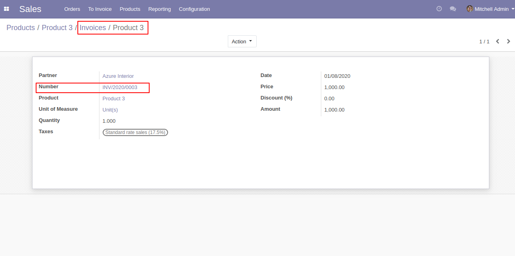This screenshot has height=256, width=515.
Task: Open invoice INV/2020/0003 link
Action: point(120,87)
